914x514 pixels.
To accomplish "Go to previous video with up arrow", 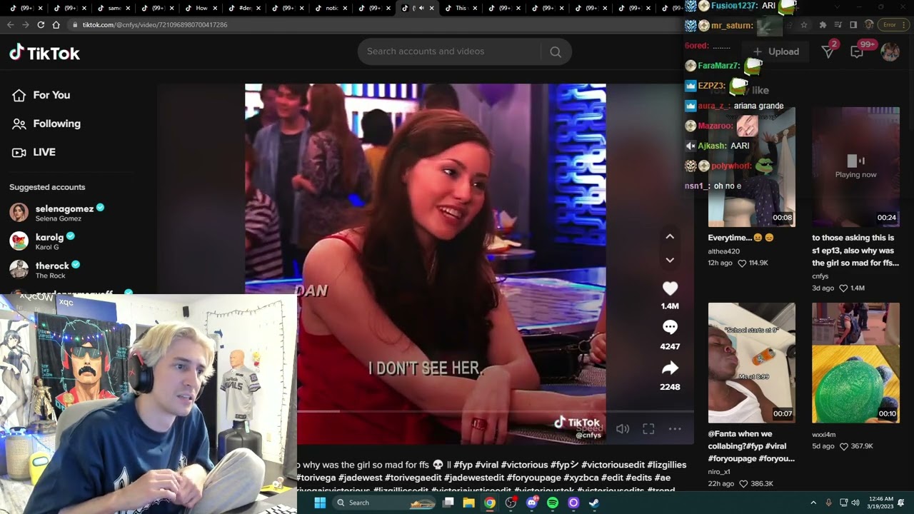I will click(x=670, y=236).
